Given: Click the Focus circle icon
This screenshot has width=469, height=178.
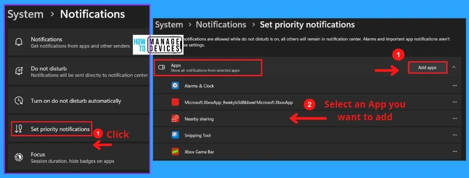Looking at the screenshot, I should [19, 157].
